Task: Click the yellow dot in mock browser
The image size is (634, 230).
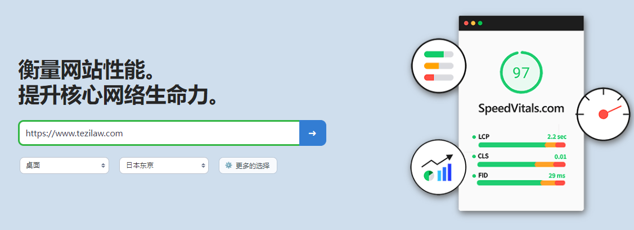Action: coord(473,23)
